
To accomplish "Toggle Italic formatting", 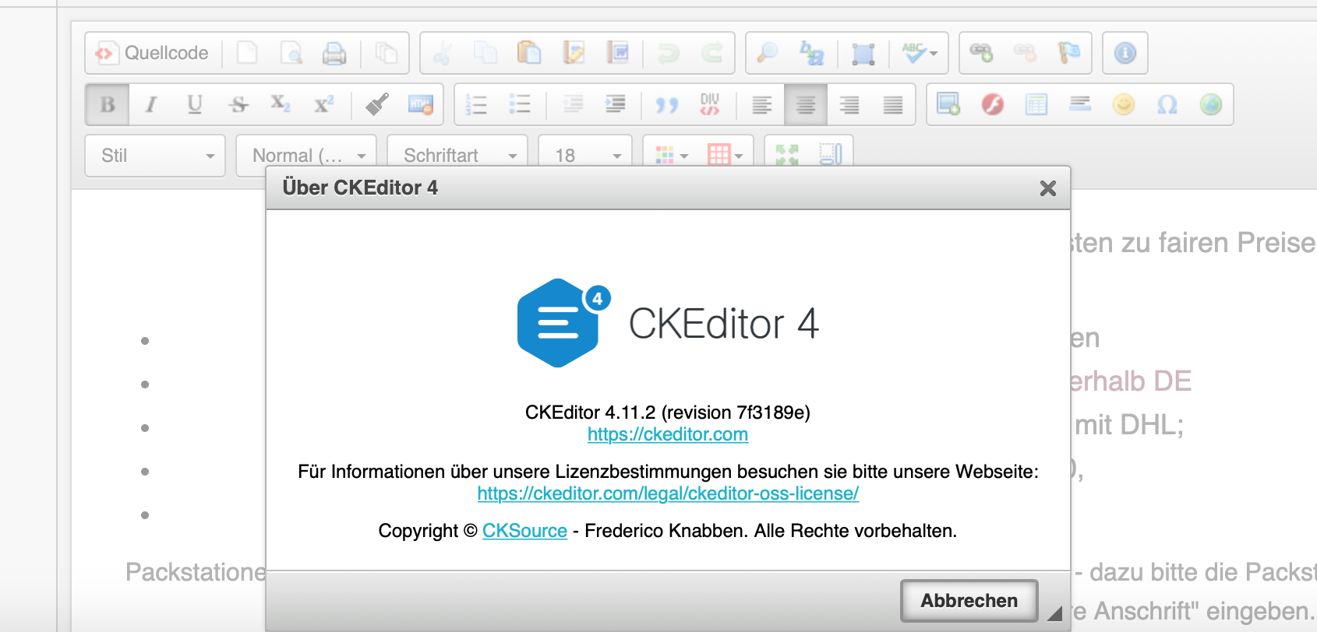I will [x=151, y=104].
